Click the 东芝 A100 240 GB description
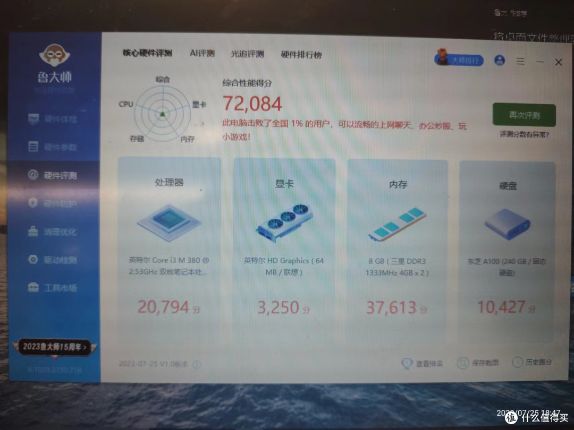574x430 pixels. click(x=507, y=266)
